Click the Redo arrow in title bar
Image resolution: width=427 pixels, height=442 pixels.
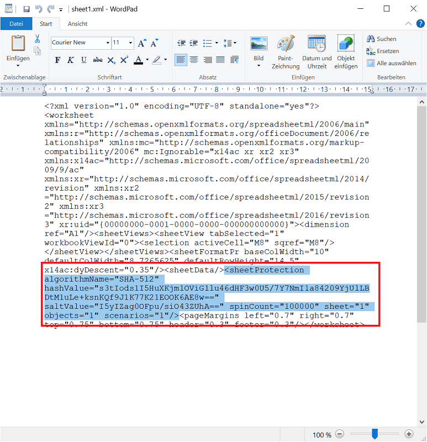point(51,9)
